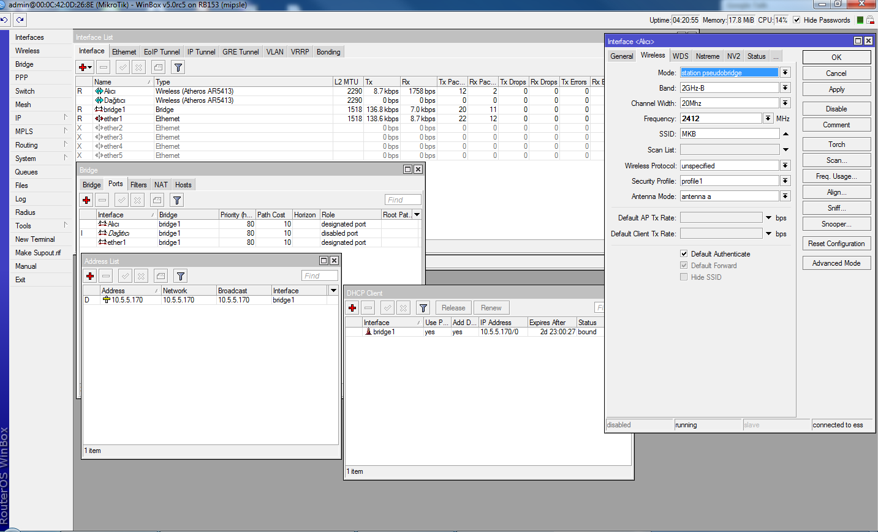Click comment icon in Address List toolbar

(161, 276)
